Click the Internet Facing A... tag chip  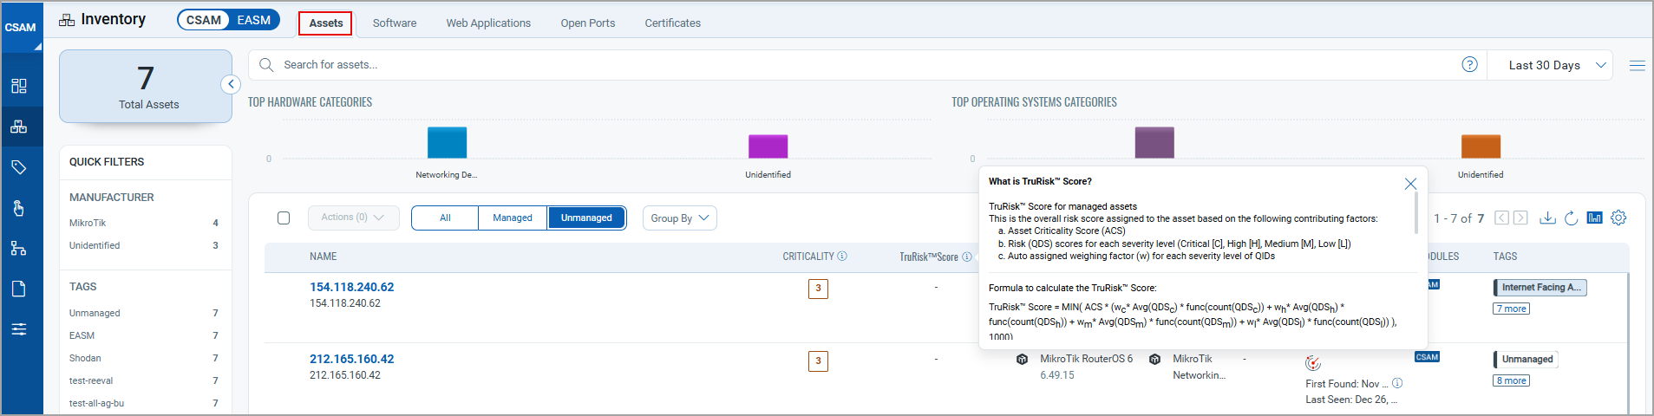click(x=1540, y=288)
